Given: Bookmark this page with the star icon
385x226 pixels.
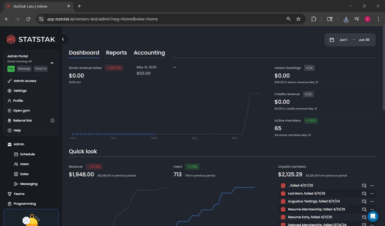Looking at the screenshot, I should (298, 19).
